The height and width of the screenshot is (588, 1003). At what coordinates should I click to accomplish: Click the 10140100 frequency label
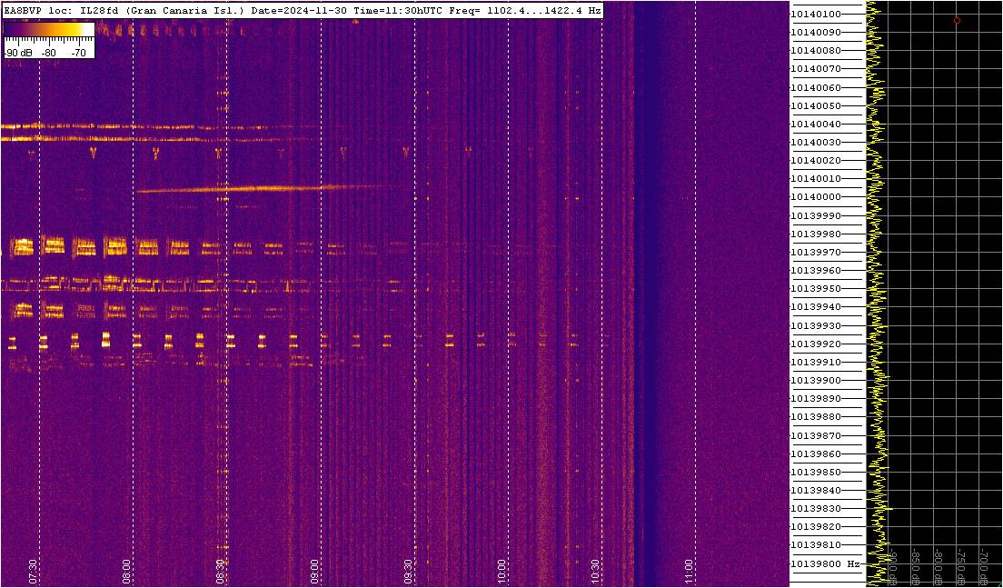pos(816,14)
